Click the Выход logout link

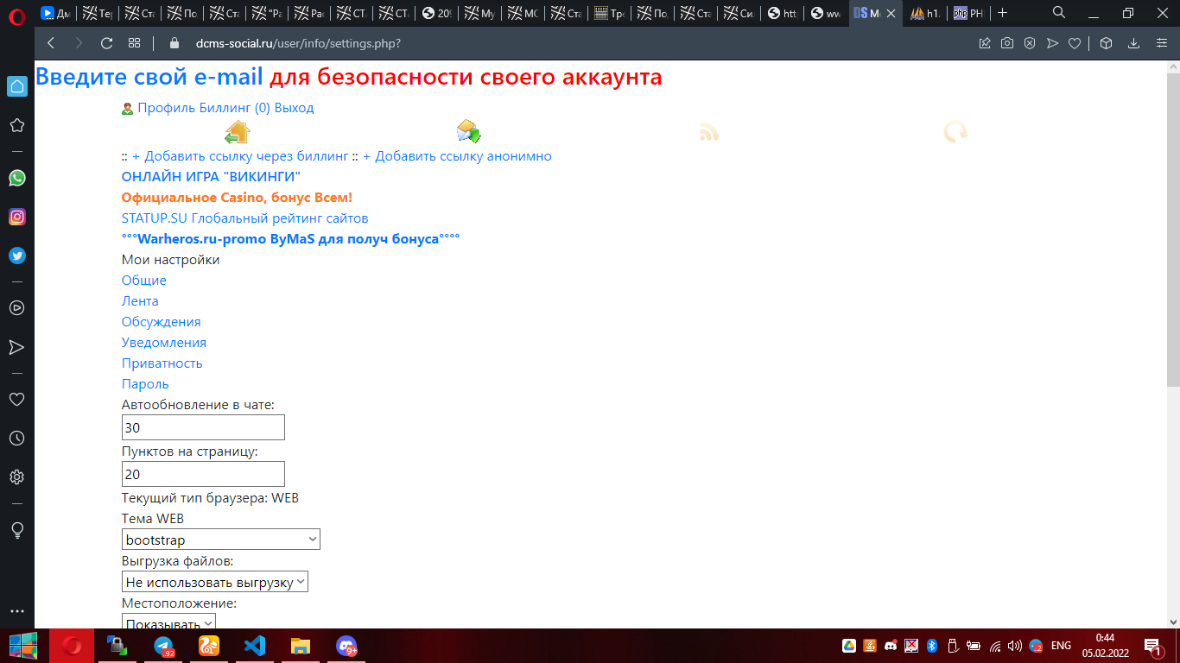[x=294, y=108]
